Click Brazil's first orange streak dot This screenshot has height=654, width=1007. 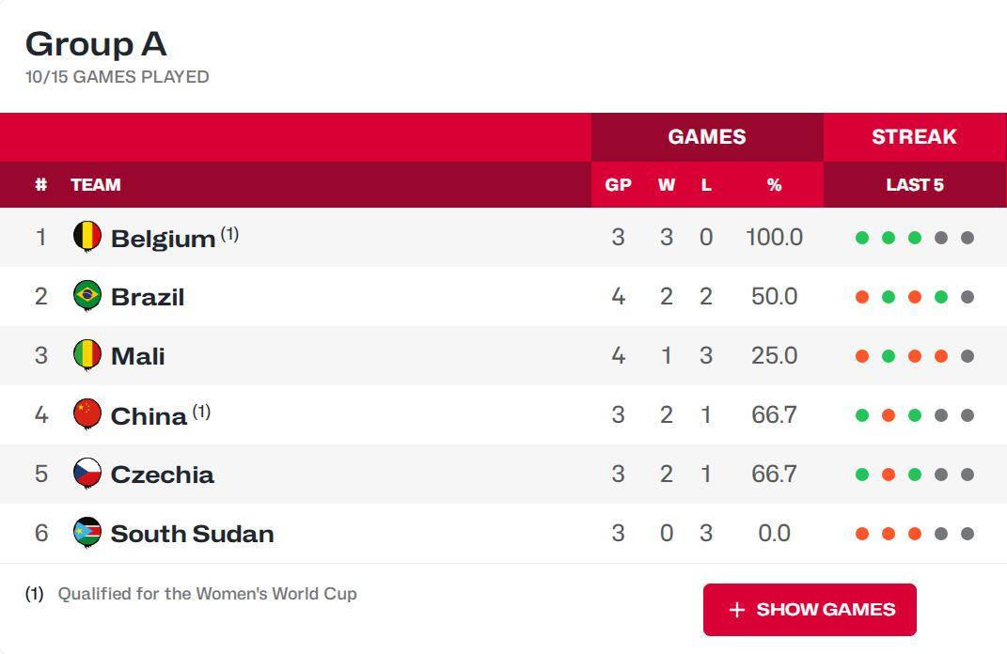[x=862, y=297]
